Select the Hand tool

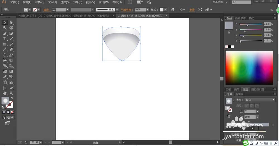[x=5, y=93]
